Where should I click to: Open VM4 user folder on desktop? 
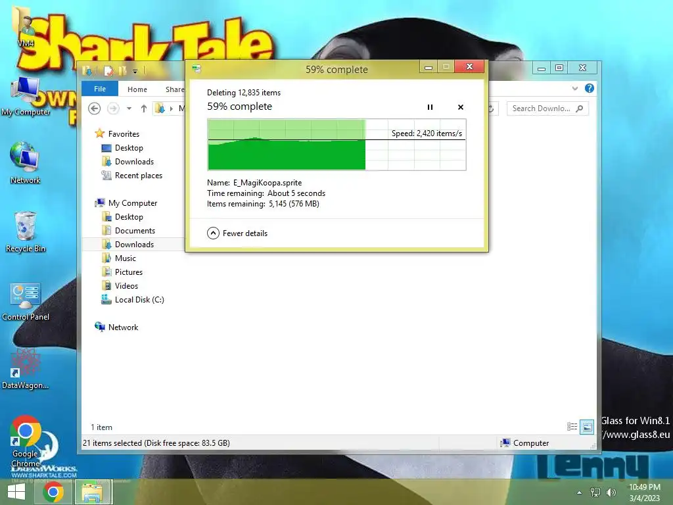pos(26,28)
